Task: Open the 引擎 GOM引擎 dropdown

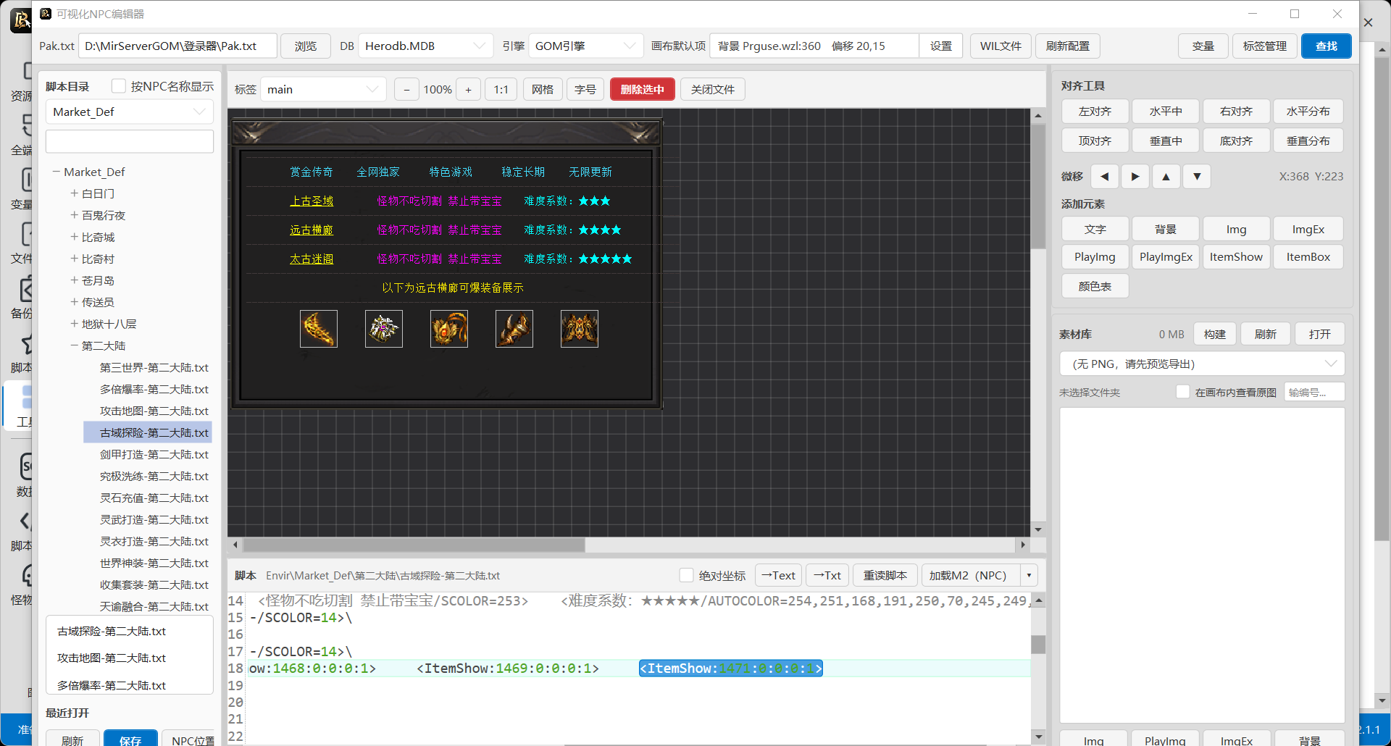Action: point(585,46)
